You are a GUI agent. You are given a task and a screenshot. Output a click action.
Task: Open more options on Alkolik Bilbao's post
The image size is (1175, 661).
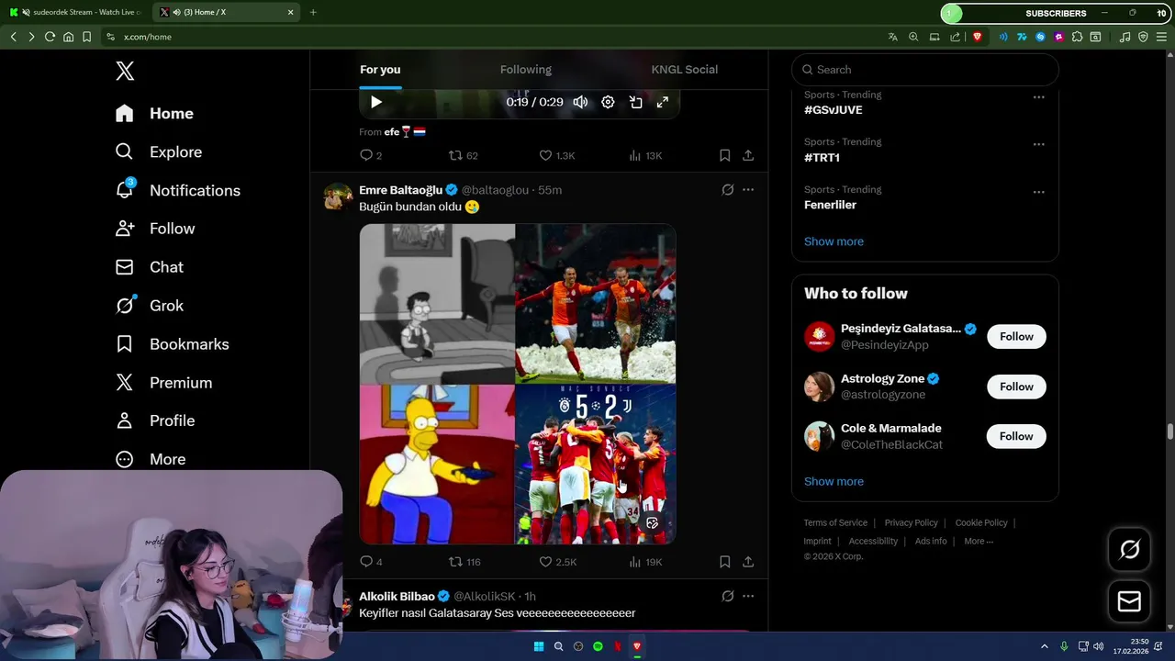(x=748, y=597)
